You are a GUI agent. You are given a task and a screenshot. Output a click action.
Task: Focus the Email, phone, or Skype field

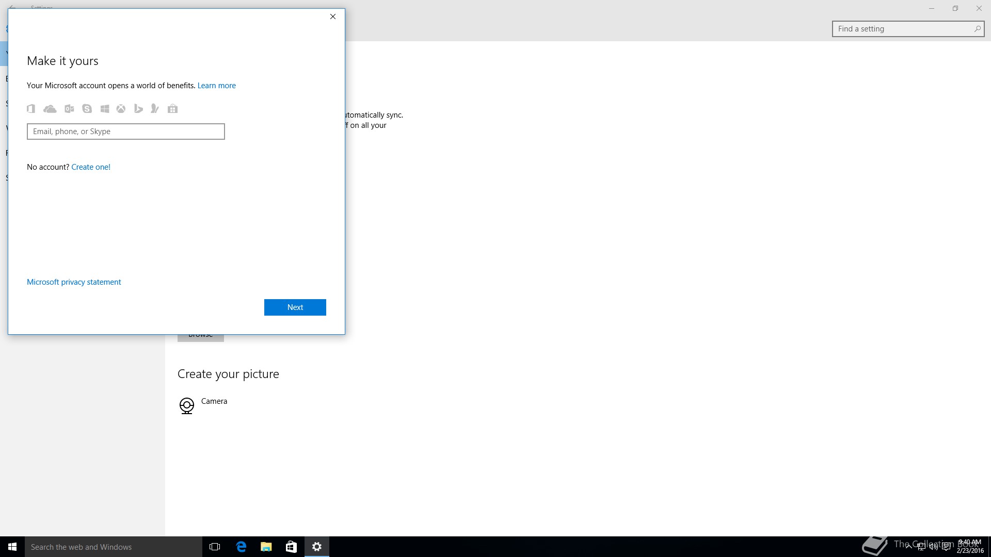(126, 132)
